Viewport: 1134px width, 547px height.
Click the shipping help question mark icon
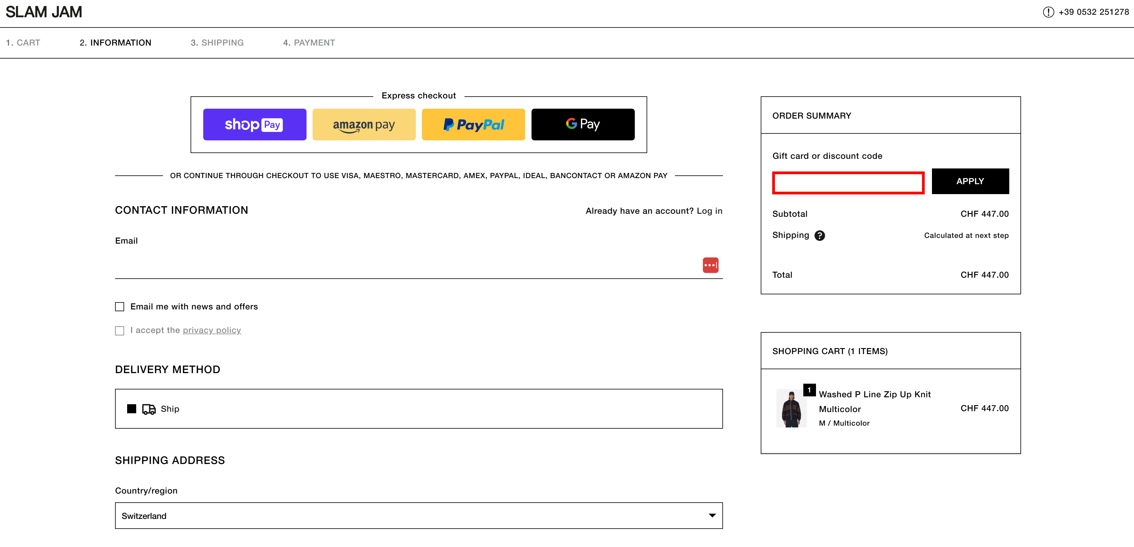pyautogui.click(x=820, y=235)
